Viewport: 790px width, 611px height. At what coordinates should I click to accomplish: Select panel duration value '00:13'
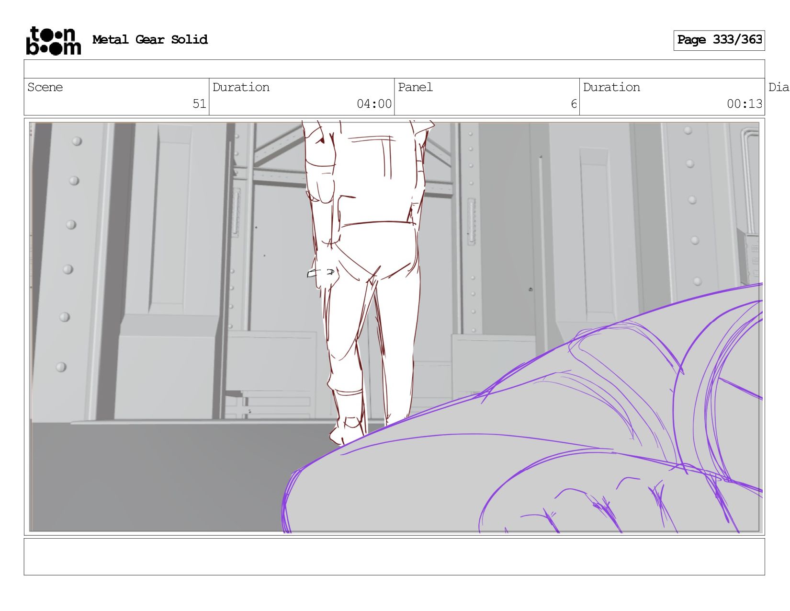click(744, 104)
